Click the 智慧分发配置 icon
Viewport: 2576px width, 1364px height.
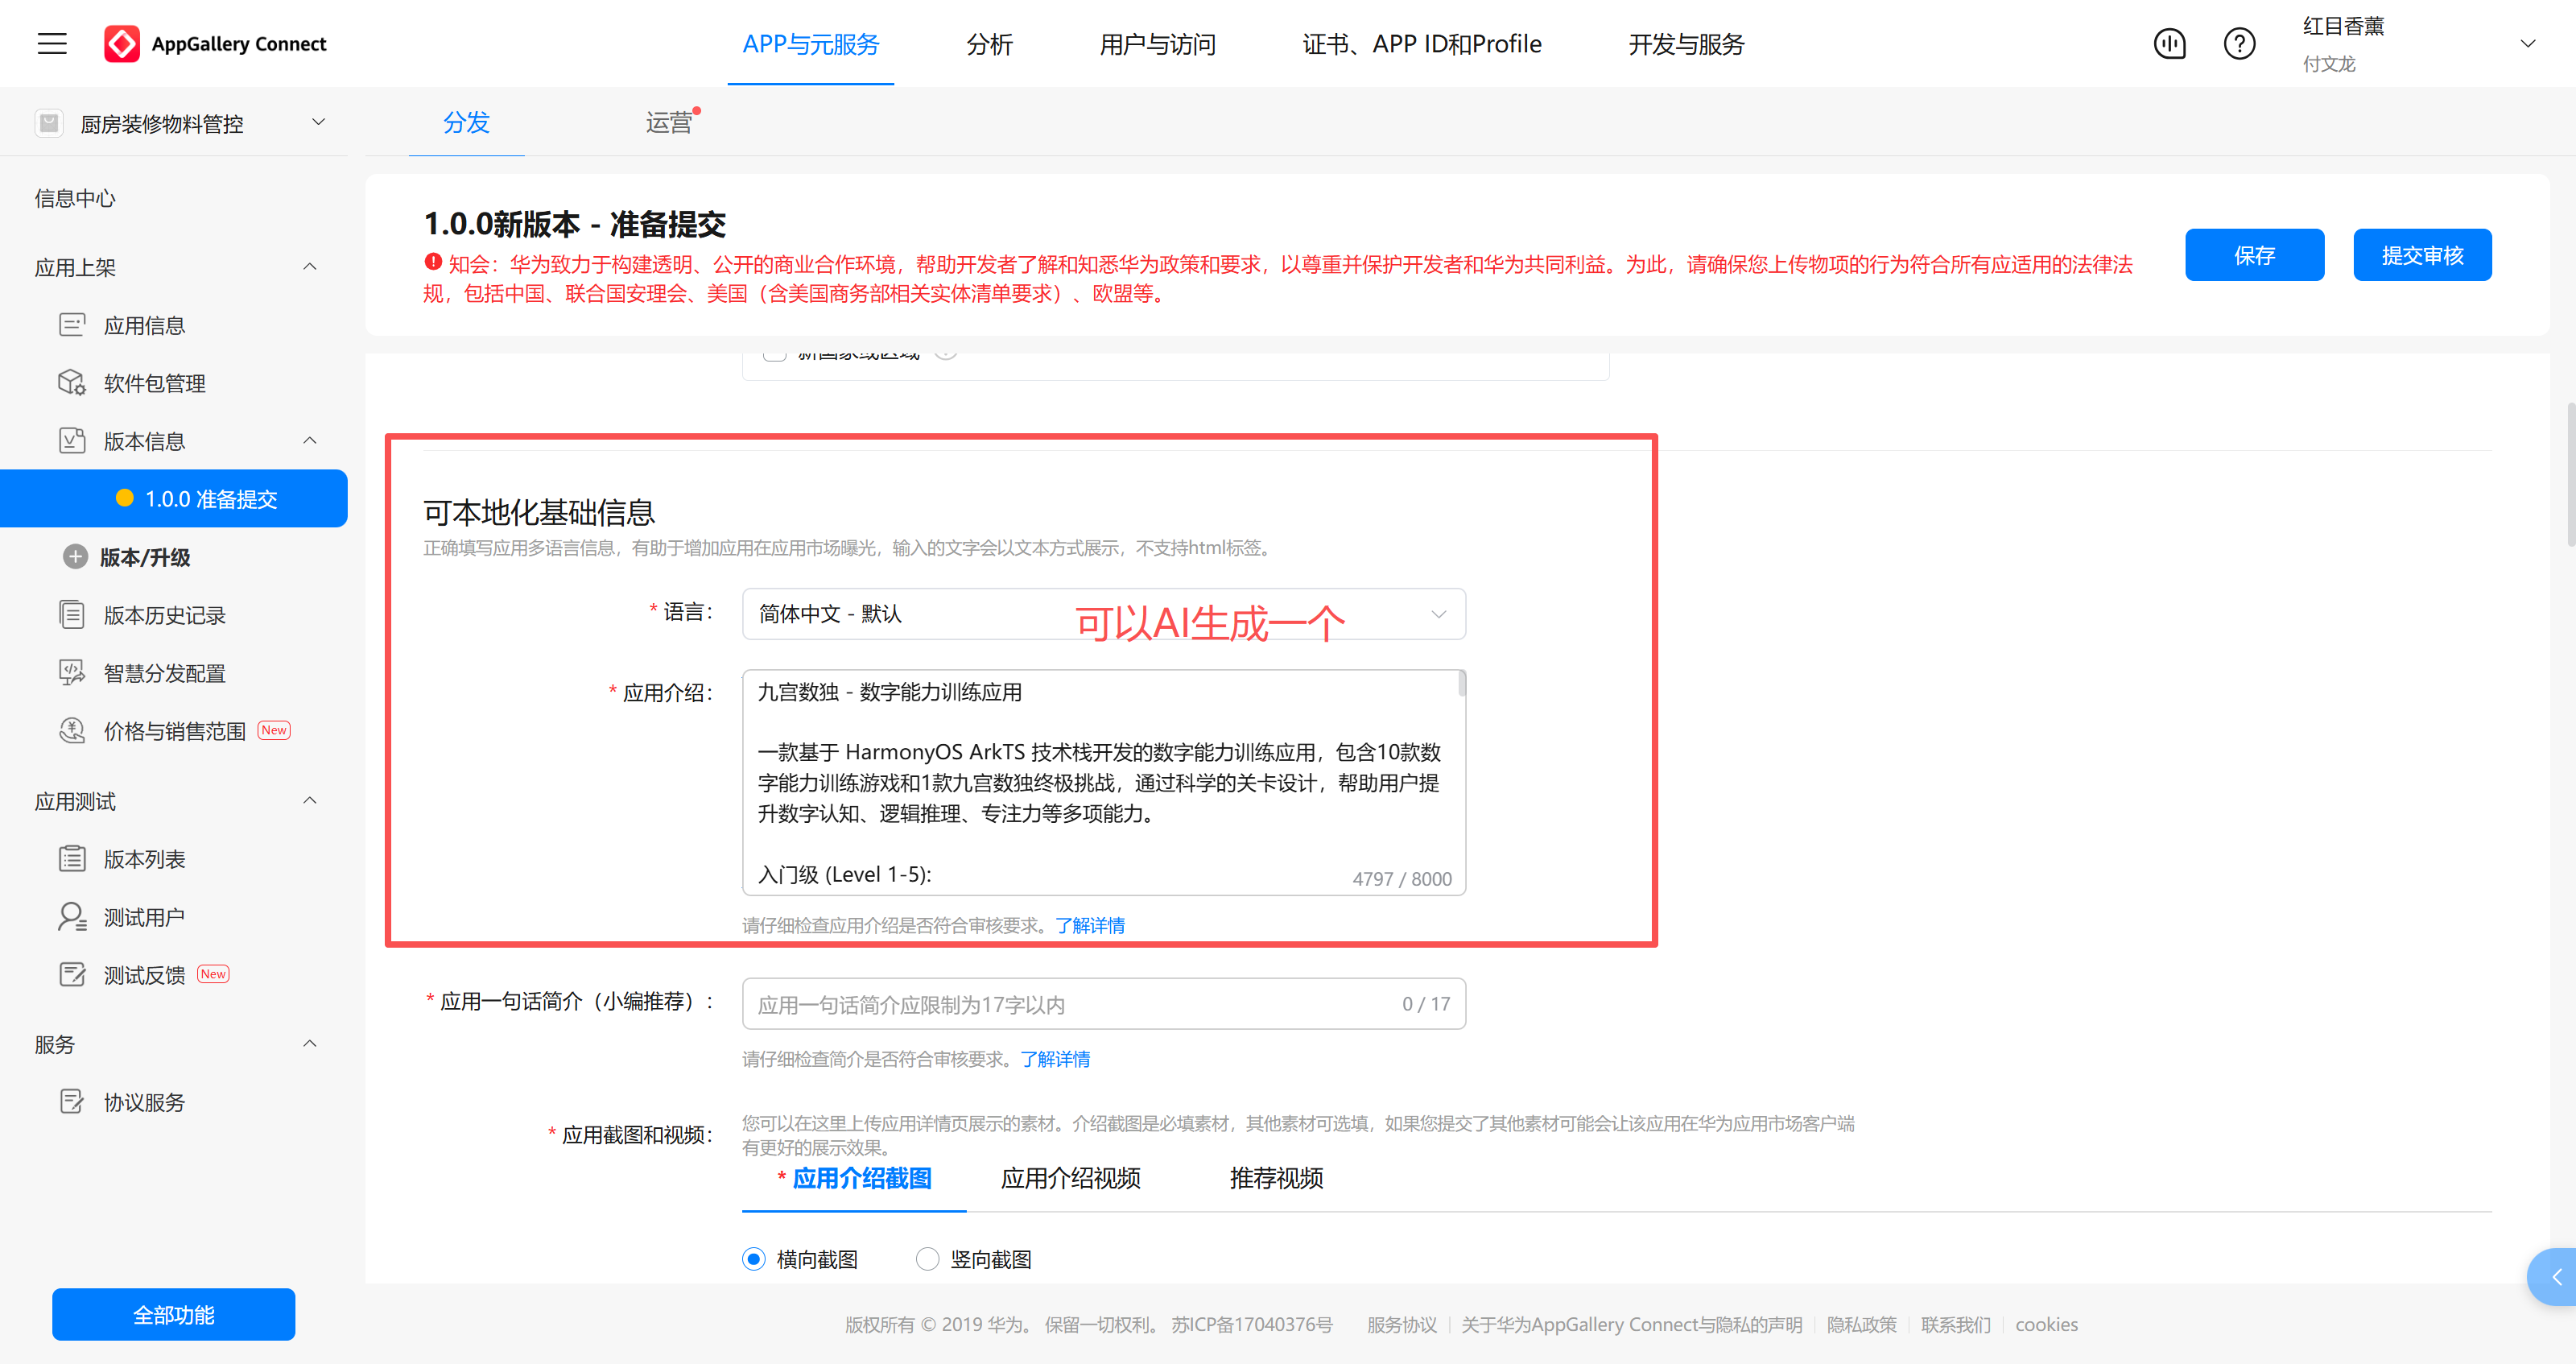coord(72,673)
